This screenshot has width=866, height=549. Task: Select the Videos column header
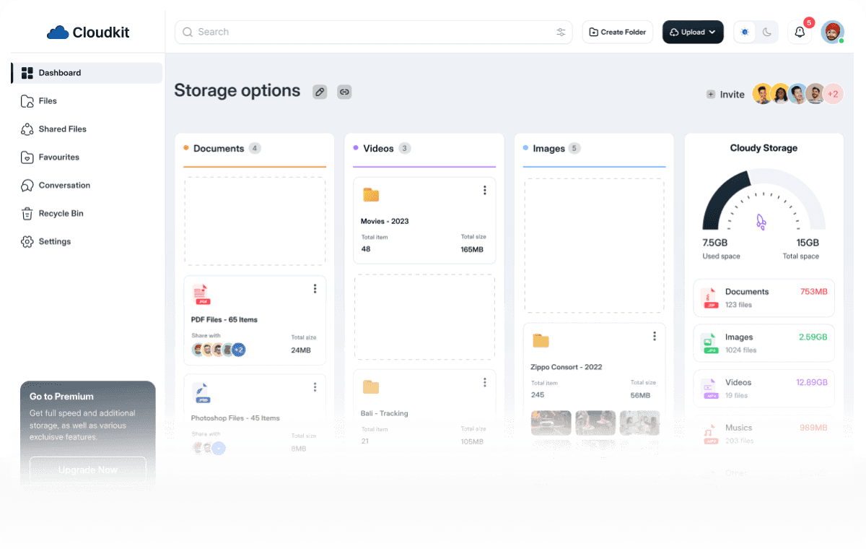point(377,148)
